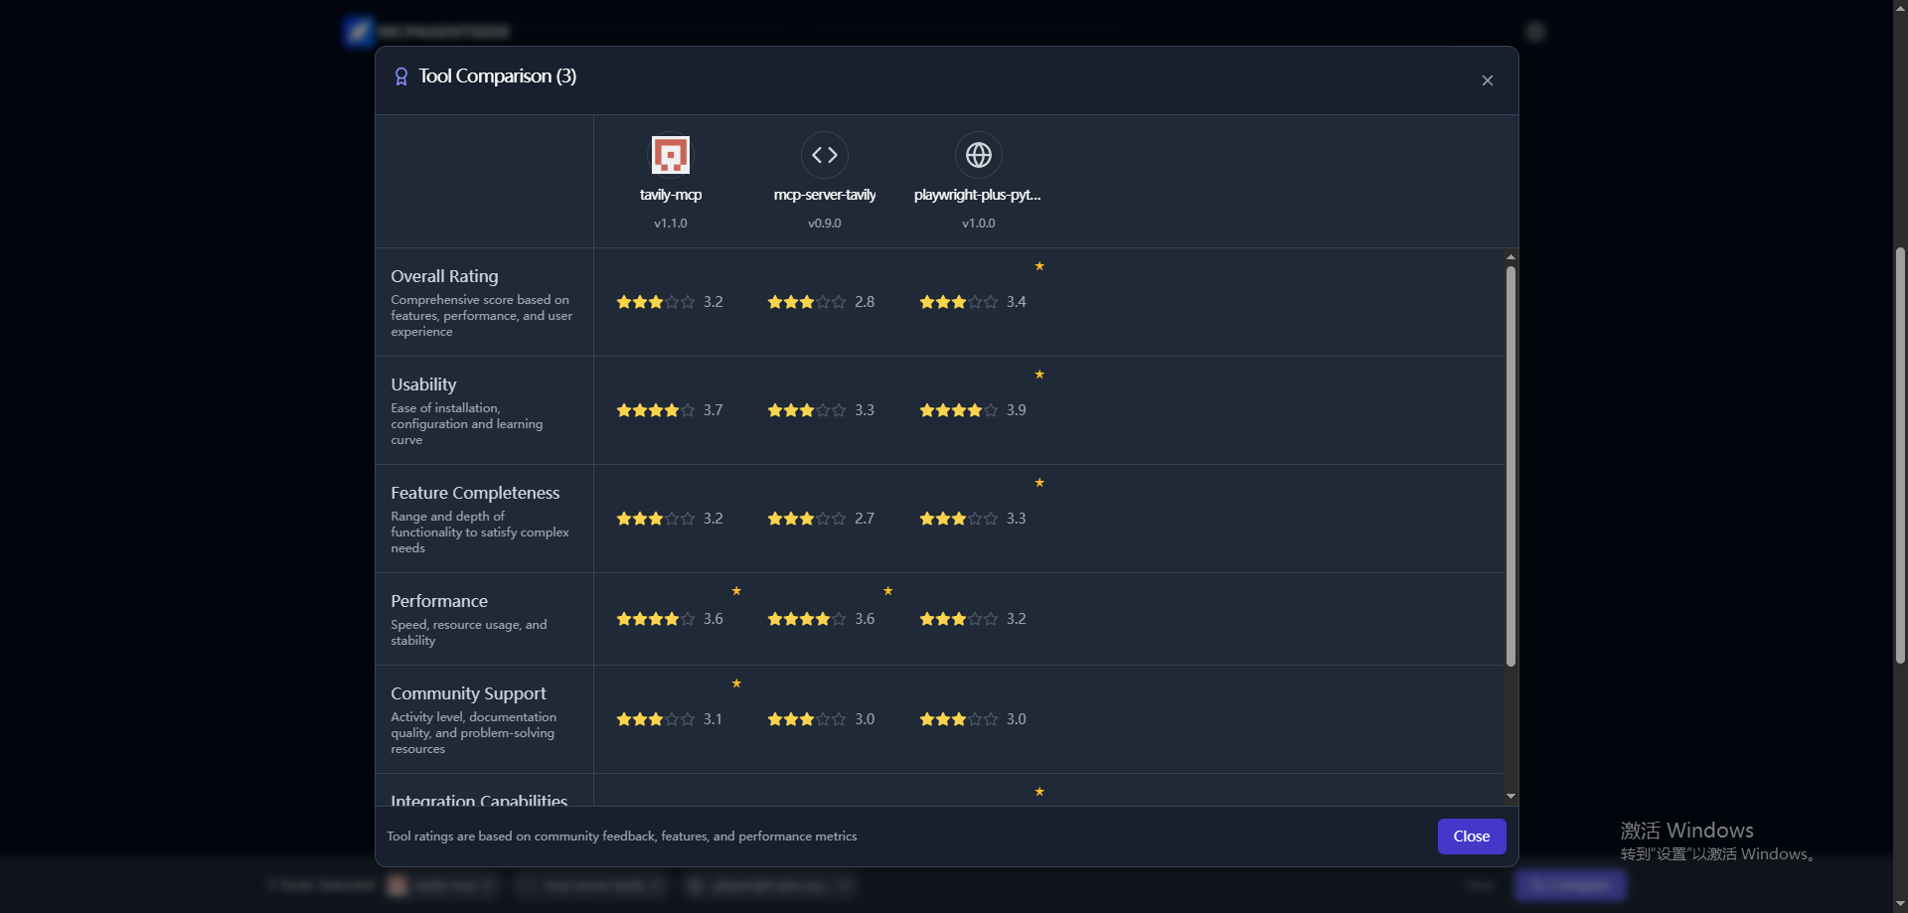This screenshot has width=1908, height=913.
Task: Click the best-score star above Feature Completeness 3.3
Action: pos(1039,483)
